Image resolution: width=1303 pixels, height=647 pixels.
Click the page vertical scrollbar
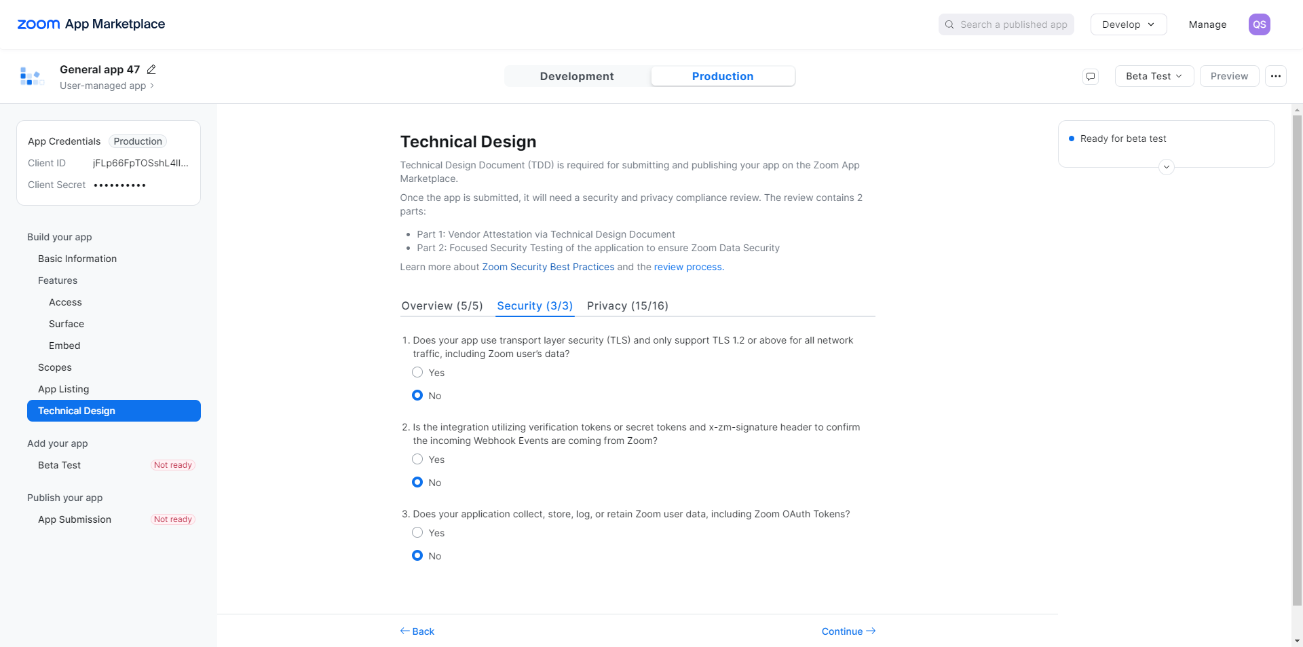[1297, 360]
